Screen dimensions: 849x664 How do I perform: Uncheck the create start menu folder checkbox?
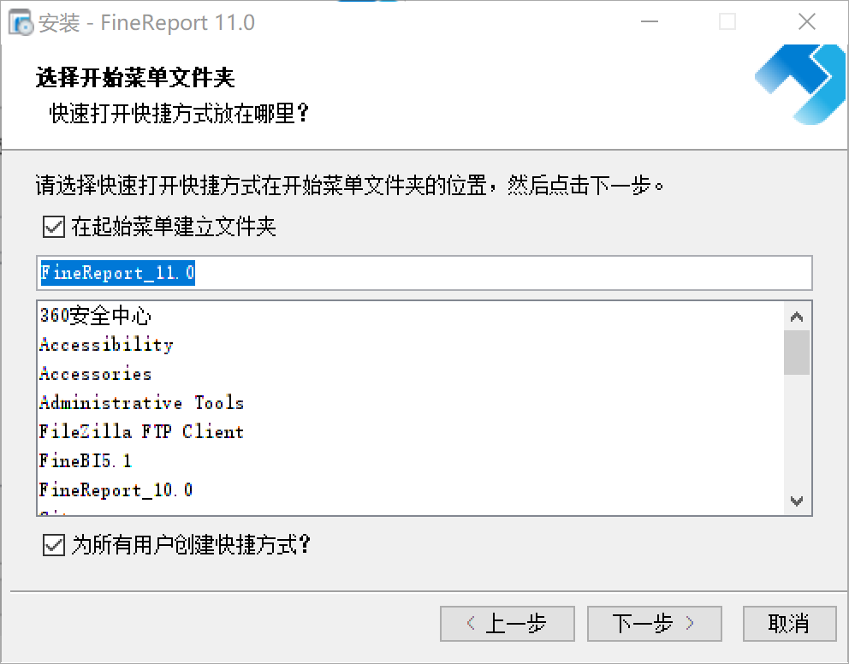pyautogui.click(x=54, y=228)
